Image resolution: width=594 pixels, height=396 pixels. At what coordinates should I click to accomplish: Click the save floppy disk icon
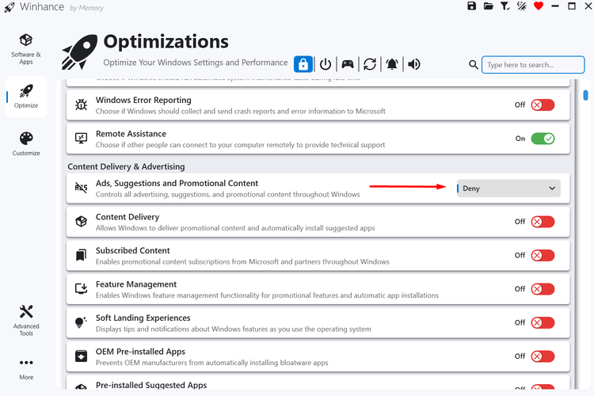472,6
